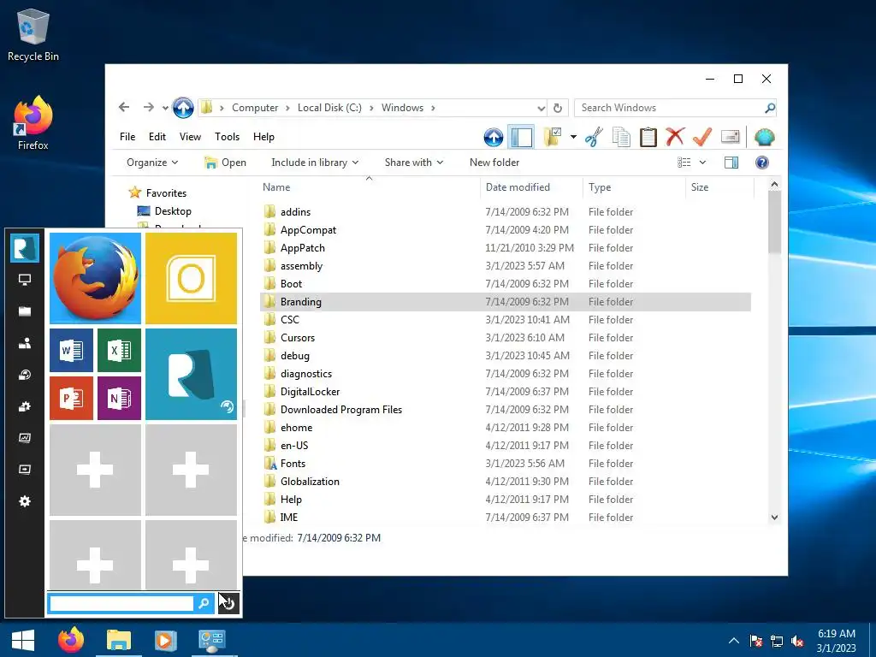
Task: Select the assembly folder
Action: (x=506, y=266)
